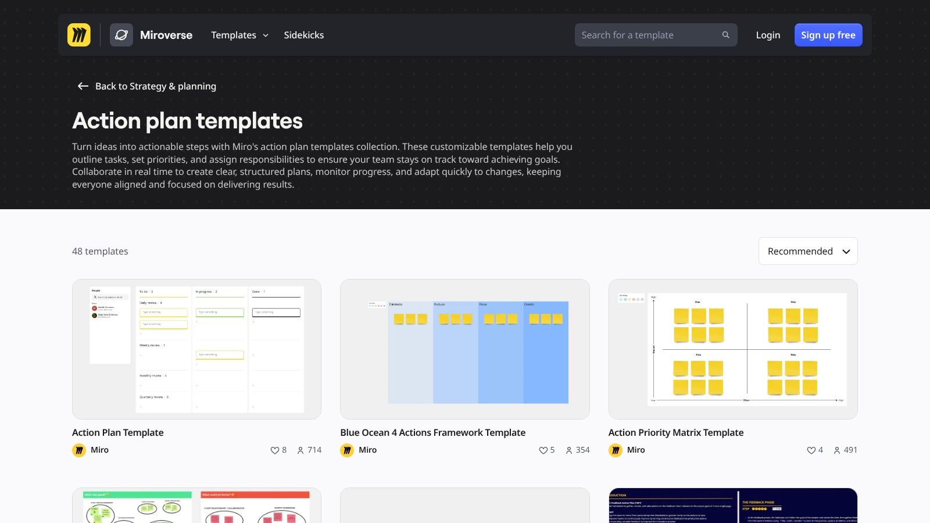
Task: Open the Action Plan Template title
Action: click(118, 432)
